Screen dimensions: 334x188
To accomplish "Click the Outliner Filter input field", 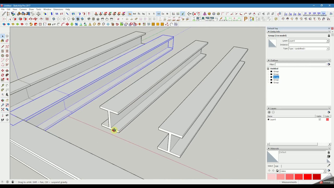I will 301,64.
